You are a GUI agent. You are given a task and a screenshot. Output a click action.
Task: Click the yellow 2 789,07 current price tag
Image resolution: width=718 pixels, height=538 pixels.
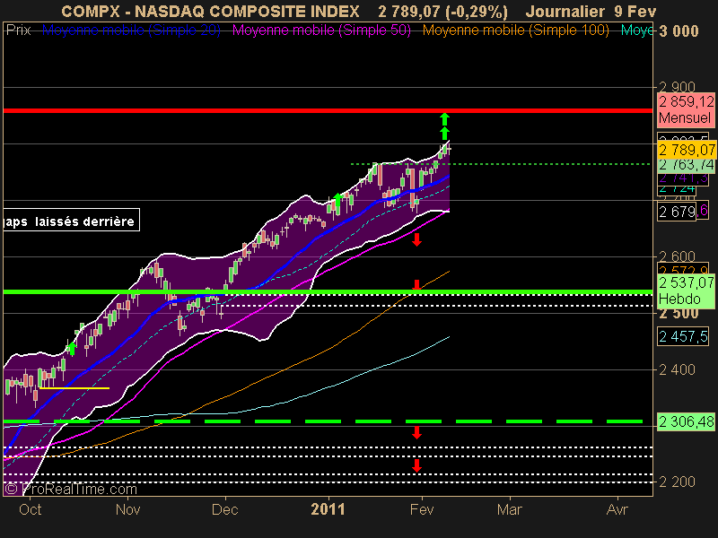pyautogui.click(x=687, y=150)
